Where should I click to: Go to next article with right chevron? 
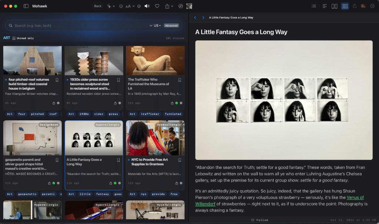[203, 18]
